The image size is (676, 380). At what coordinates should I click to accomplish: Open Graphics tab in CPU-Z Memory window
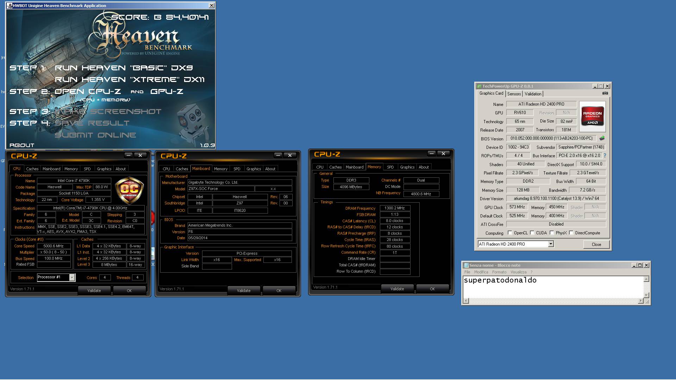pos(407,167)
